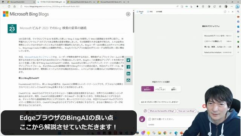Go to the browser home page icon

pyautogui.click(x=14, y=6)
